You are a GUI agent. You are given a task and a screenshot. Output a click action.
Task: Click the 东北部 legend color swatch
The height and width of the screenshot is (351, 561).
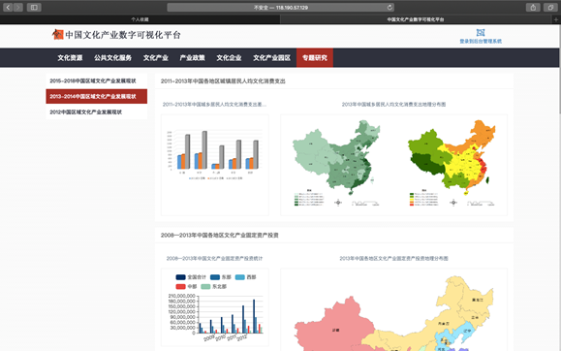205,286
